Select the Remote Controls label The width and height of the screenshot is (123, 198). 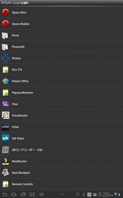coord(22,184)
